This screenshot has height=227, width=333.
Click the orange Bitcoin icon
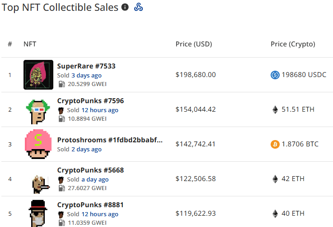coord(275,144)
